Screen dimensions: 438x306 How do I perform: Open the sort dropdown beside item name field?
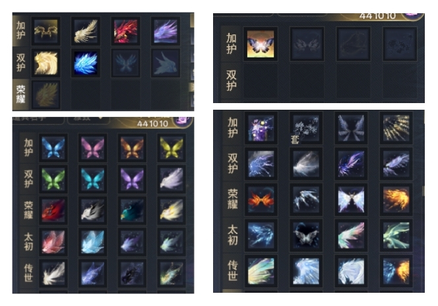(x=88, y=120)
